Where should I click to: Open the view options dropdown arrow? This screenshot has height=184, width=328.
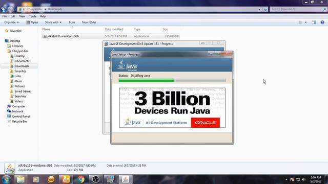click(306, 22)
